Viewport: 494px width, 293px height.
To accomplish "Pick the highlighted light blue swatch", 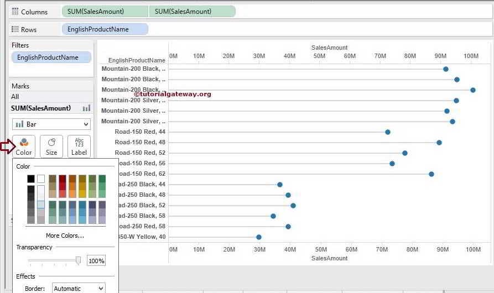I will coord(41,205).
